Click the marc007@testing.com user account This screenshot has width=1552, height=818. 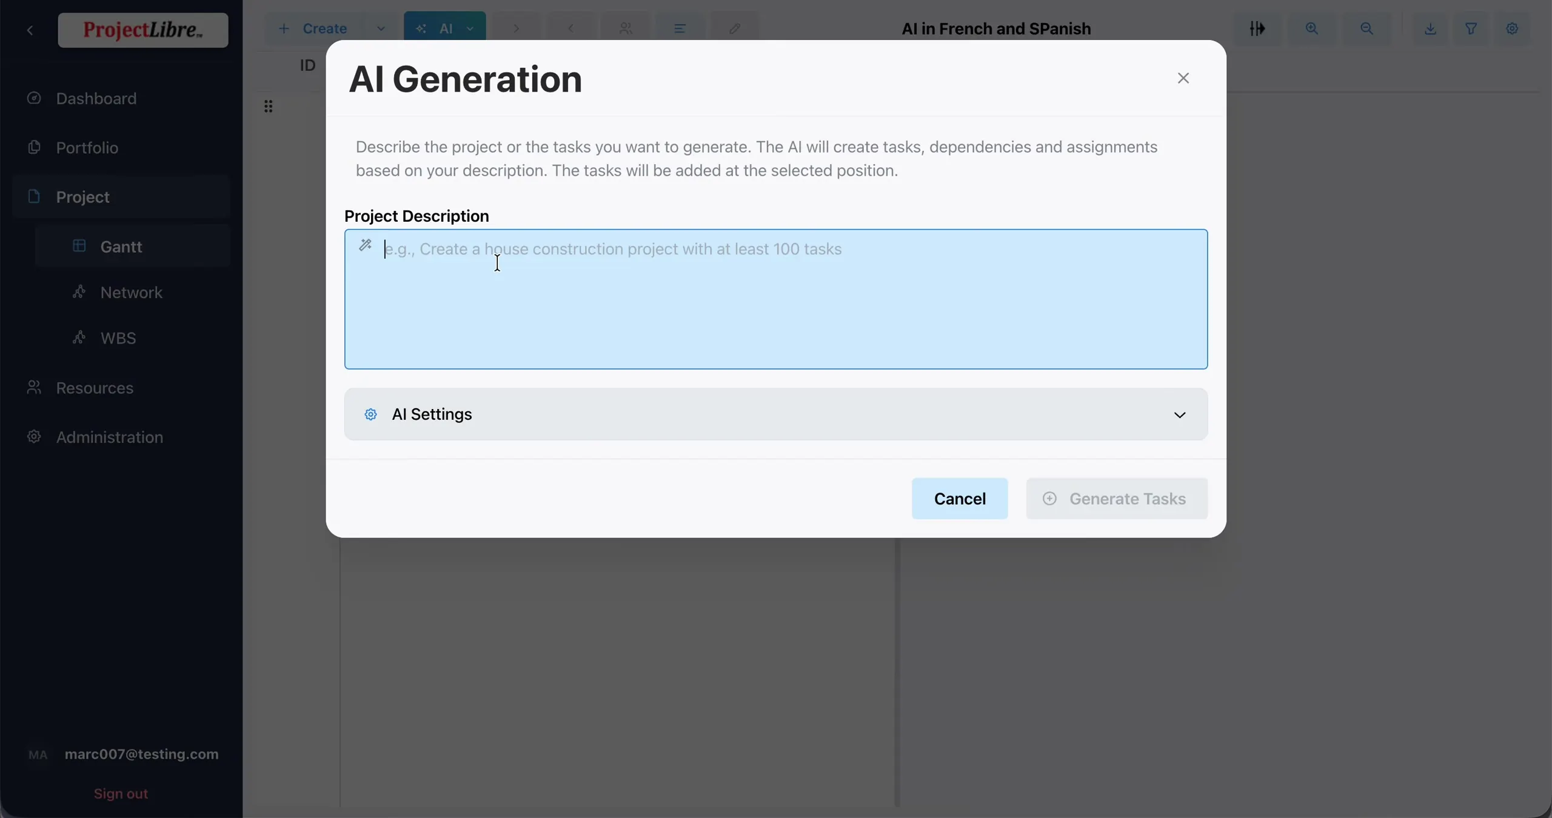coord(124,754)
